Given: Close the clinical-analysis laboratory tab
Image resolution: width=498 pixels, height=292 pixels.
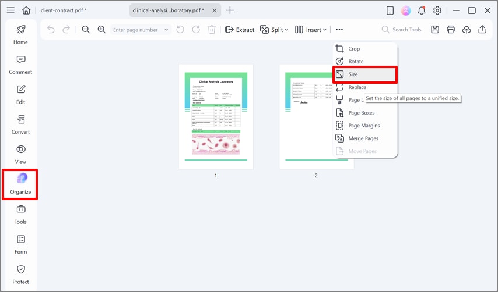Looking at the screenshot, I should coord(215,10).
